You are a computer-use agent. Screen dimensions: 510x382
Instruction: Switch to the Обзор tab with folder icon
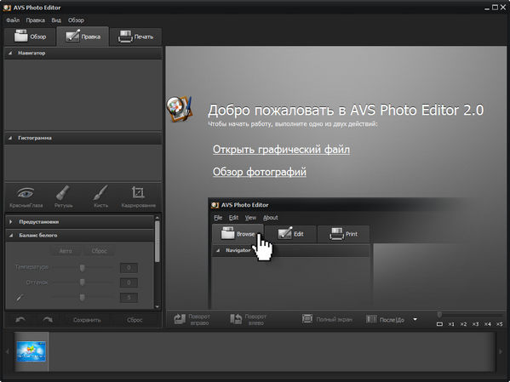click(30, 37)
